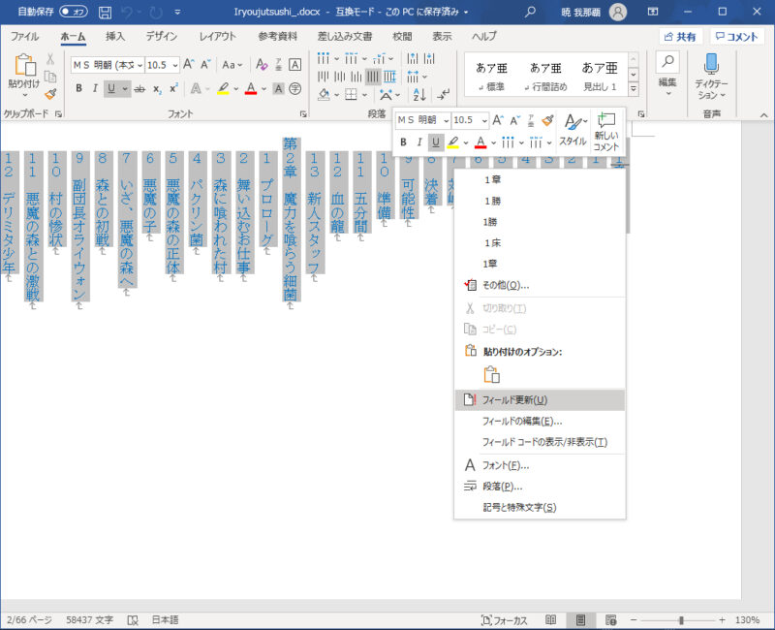
Task: Click the Share button
Action: coord(680,37)
